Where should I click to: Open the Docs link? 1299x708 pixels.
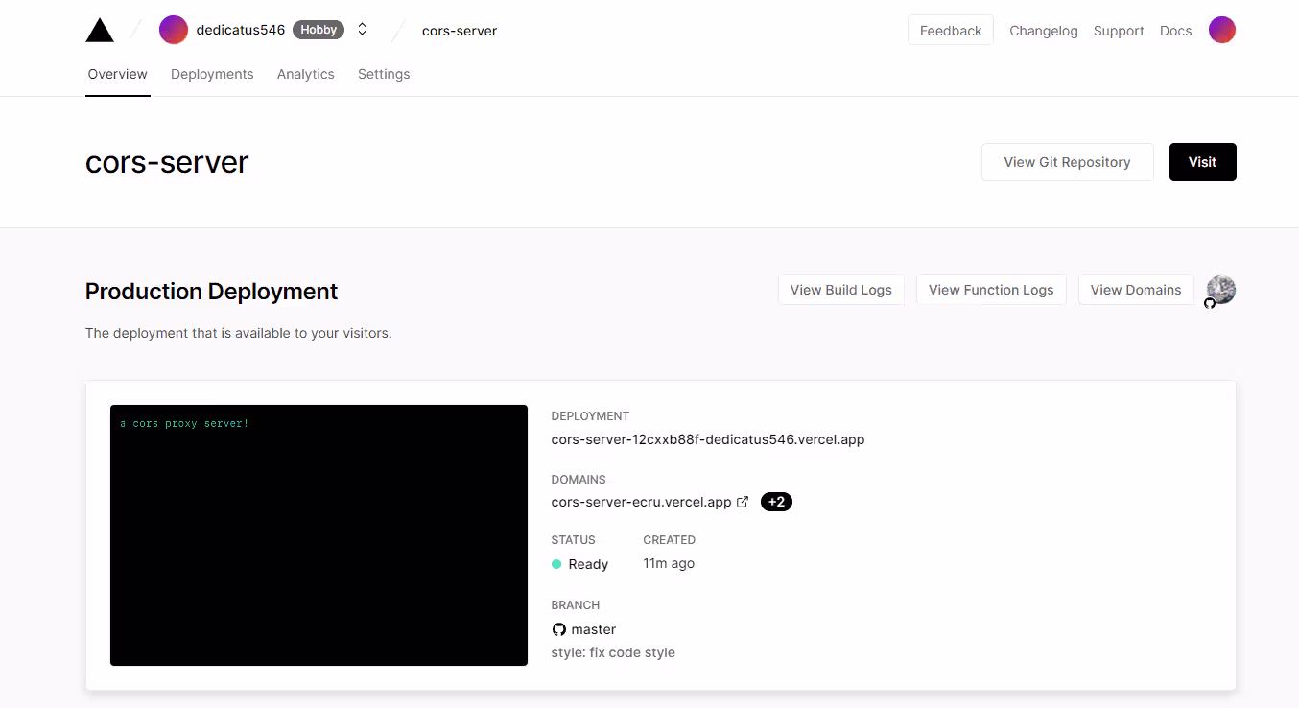(1176, 31)
